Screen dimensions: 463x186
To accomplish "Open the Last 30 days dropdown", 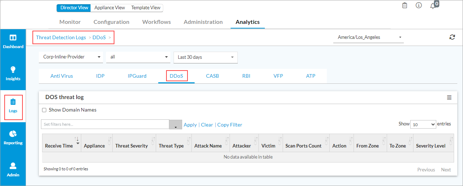I will pyautogui.click(x=205, y=57).
